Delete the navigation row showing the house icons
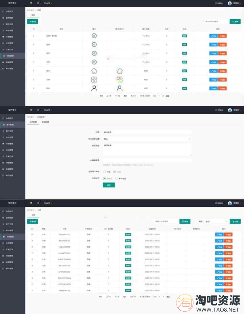The height and width of the screenshot is (314, 244). click(222, 71)
